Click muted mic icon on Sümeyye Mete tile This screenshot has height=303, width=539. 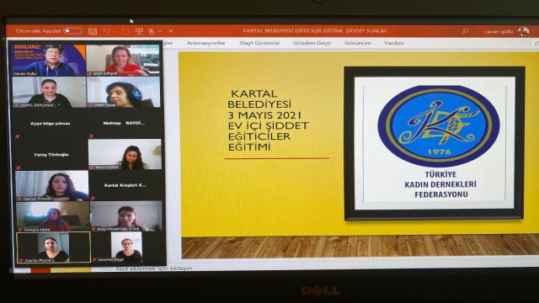20,230
